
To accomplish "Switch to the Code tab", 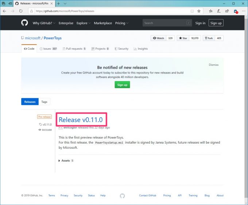I will tap(29, 49).
